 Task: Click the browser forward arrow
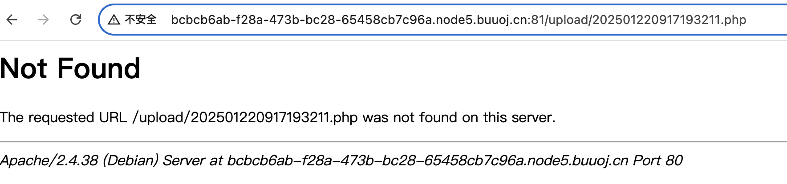tap(44, 20)
